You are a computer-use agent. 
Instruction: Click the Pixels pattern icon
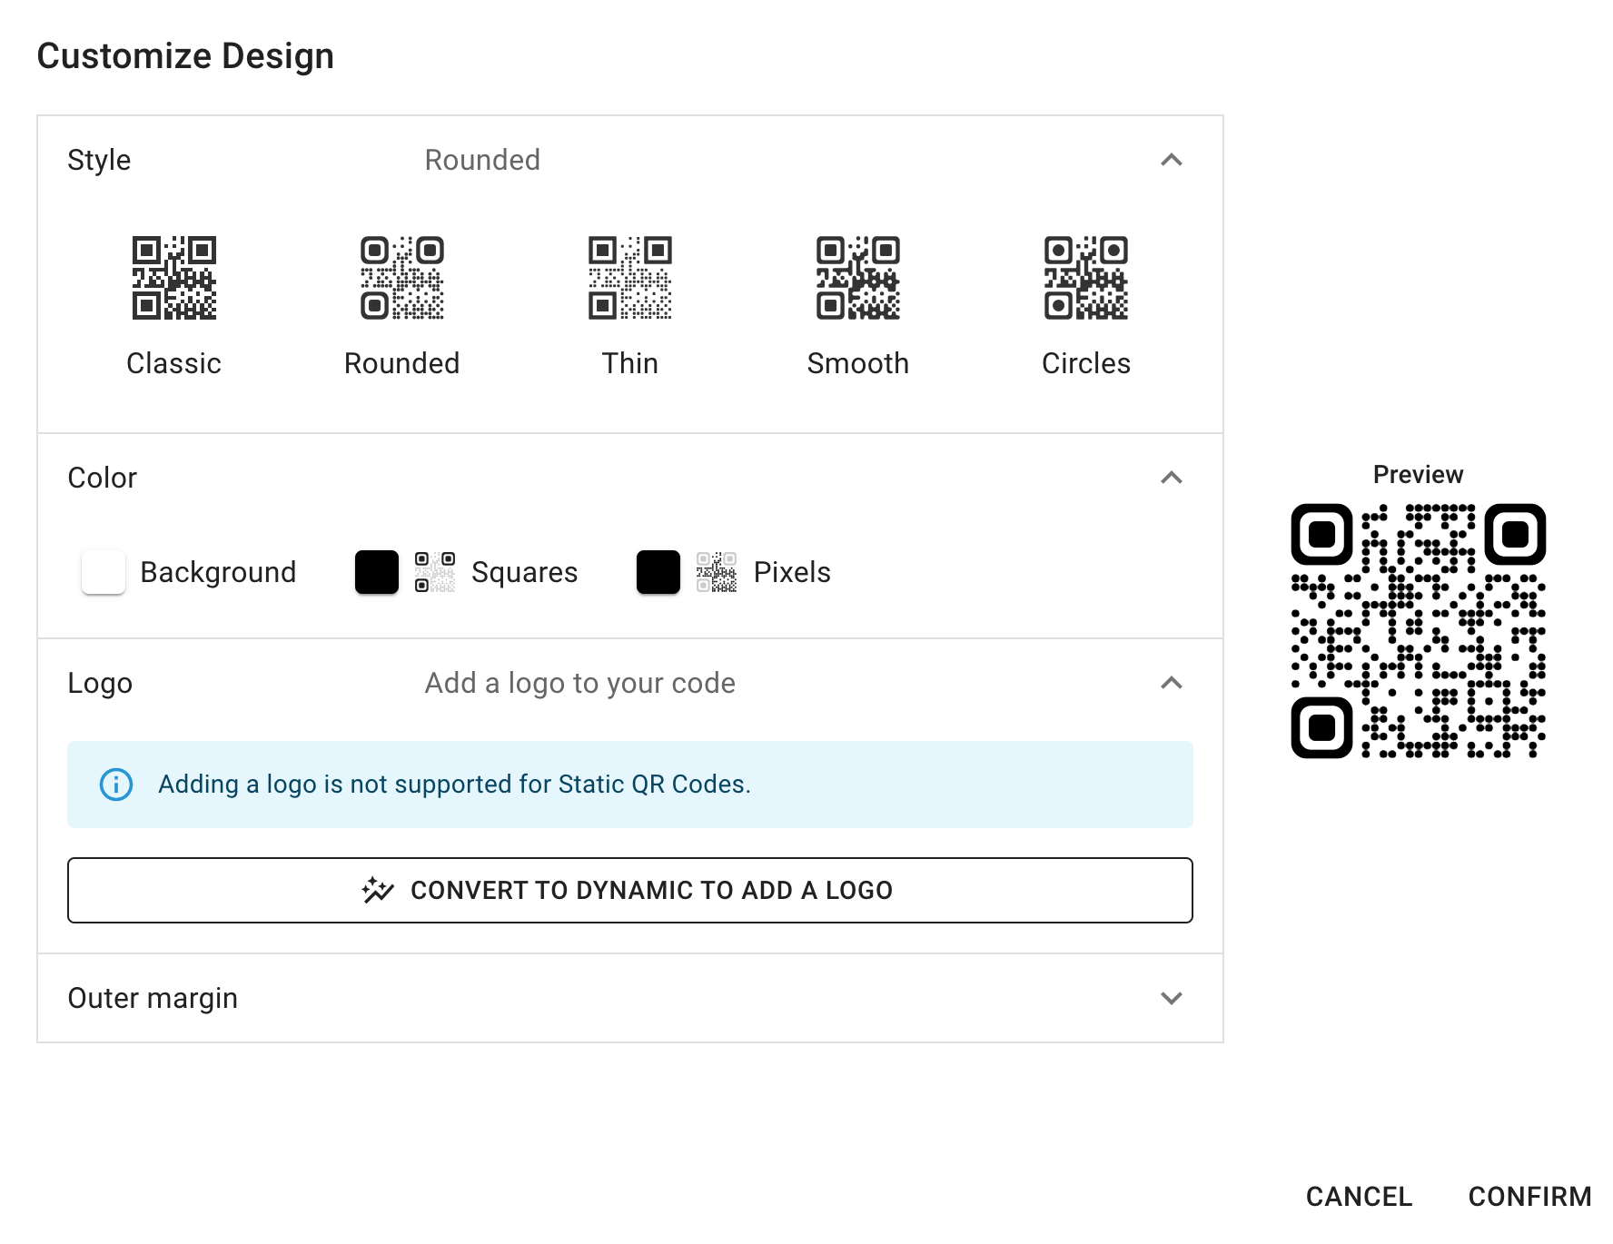point(717,572)
